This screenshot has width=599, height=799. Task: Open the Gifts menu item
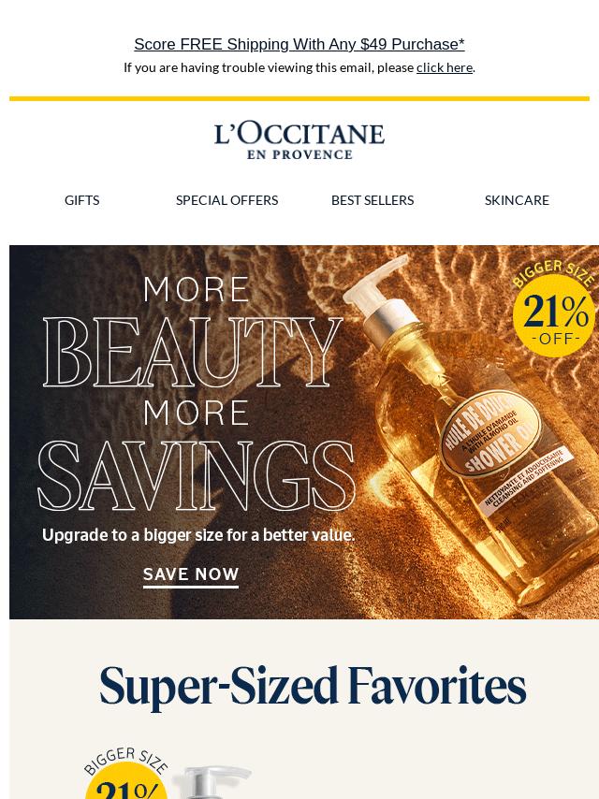(x=82, y=200)
